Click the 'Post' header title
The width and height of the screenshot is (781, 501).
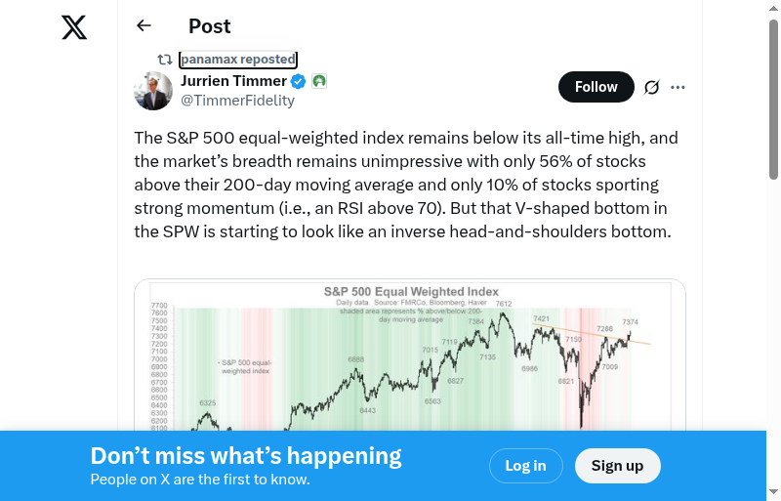(x=210, y=26)
